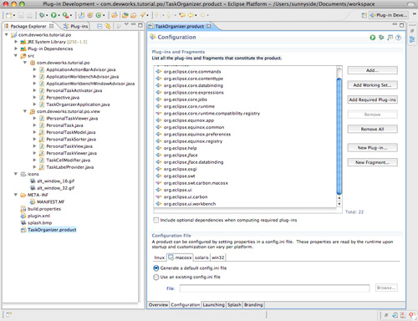This screenshot has height=321, width=418.
Task: Click the red error icon in the status bar
Action: pos(411,315)
